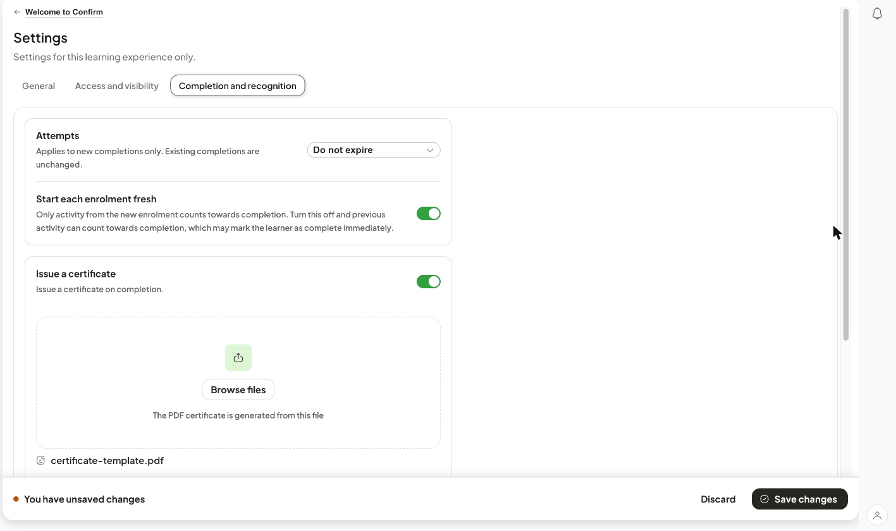Open the user profile icon
The height and width of the screenshot is (531, 896).
point(877,516)
